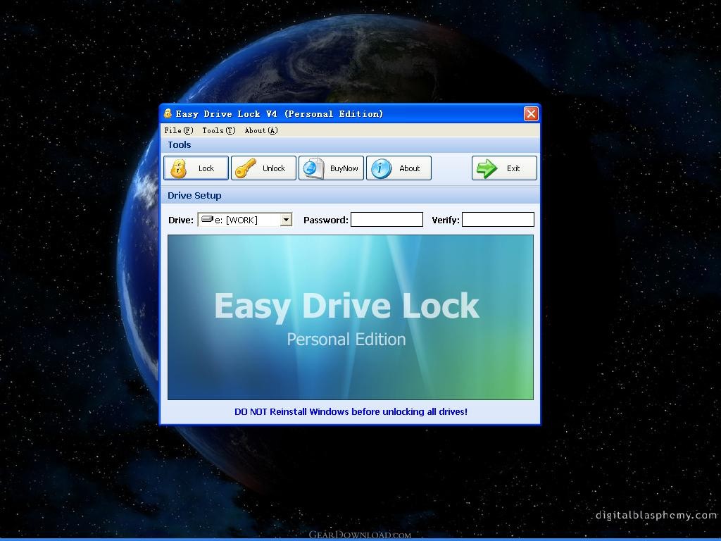The width and height of the screenshot is (721, 541).
Task: Click the padlock icon on Lock button
Action: click(x=178, y=168)
